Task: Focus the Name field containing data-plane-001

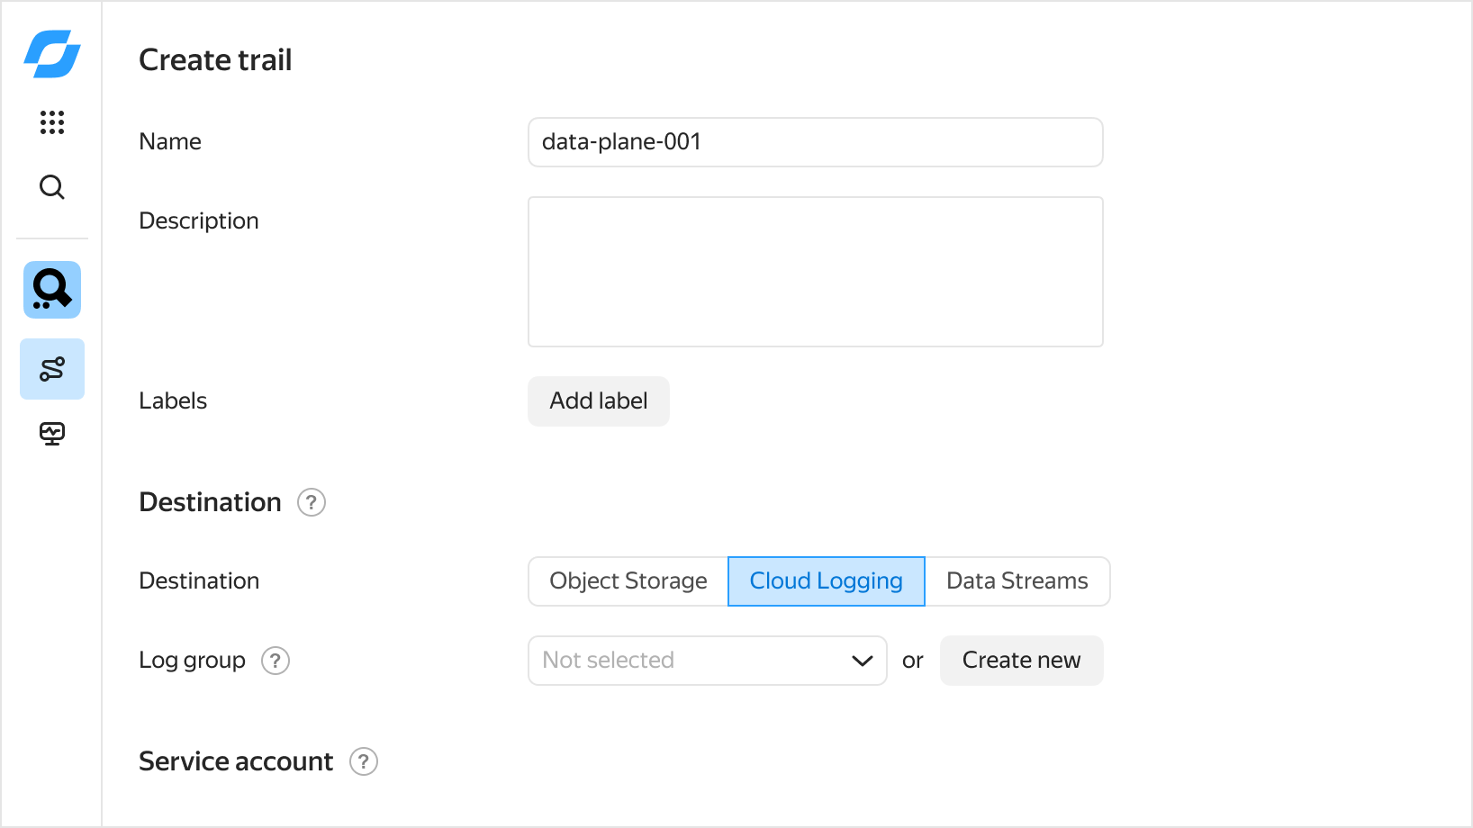Action: tap(815, 142)
